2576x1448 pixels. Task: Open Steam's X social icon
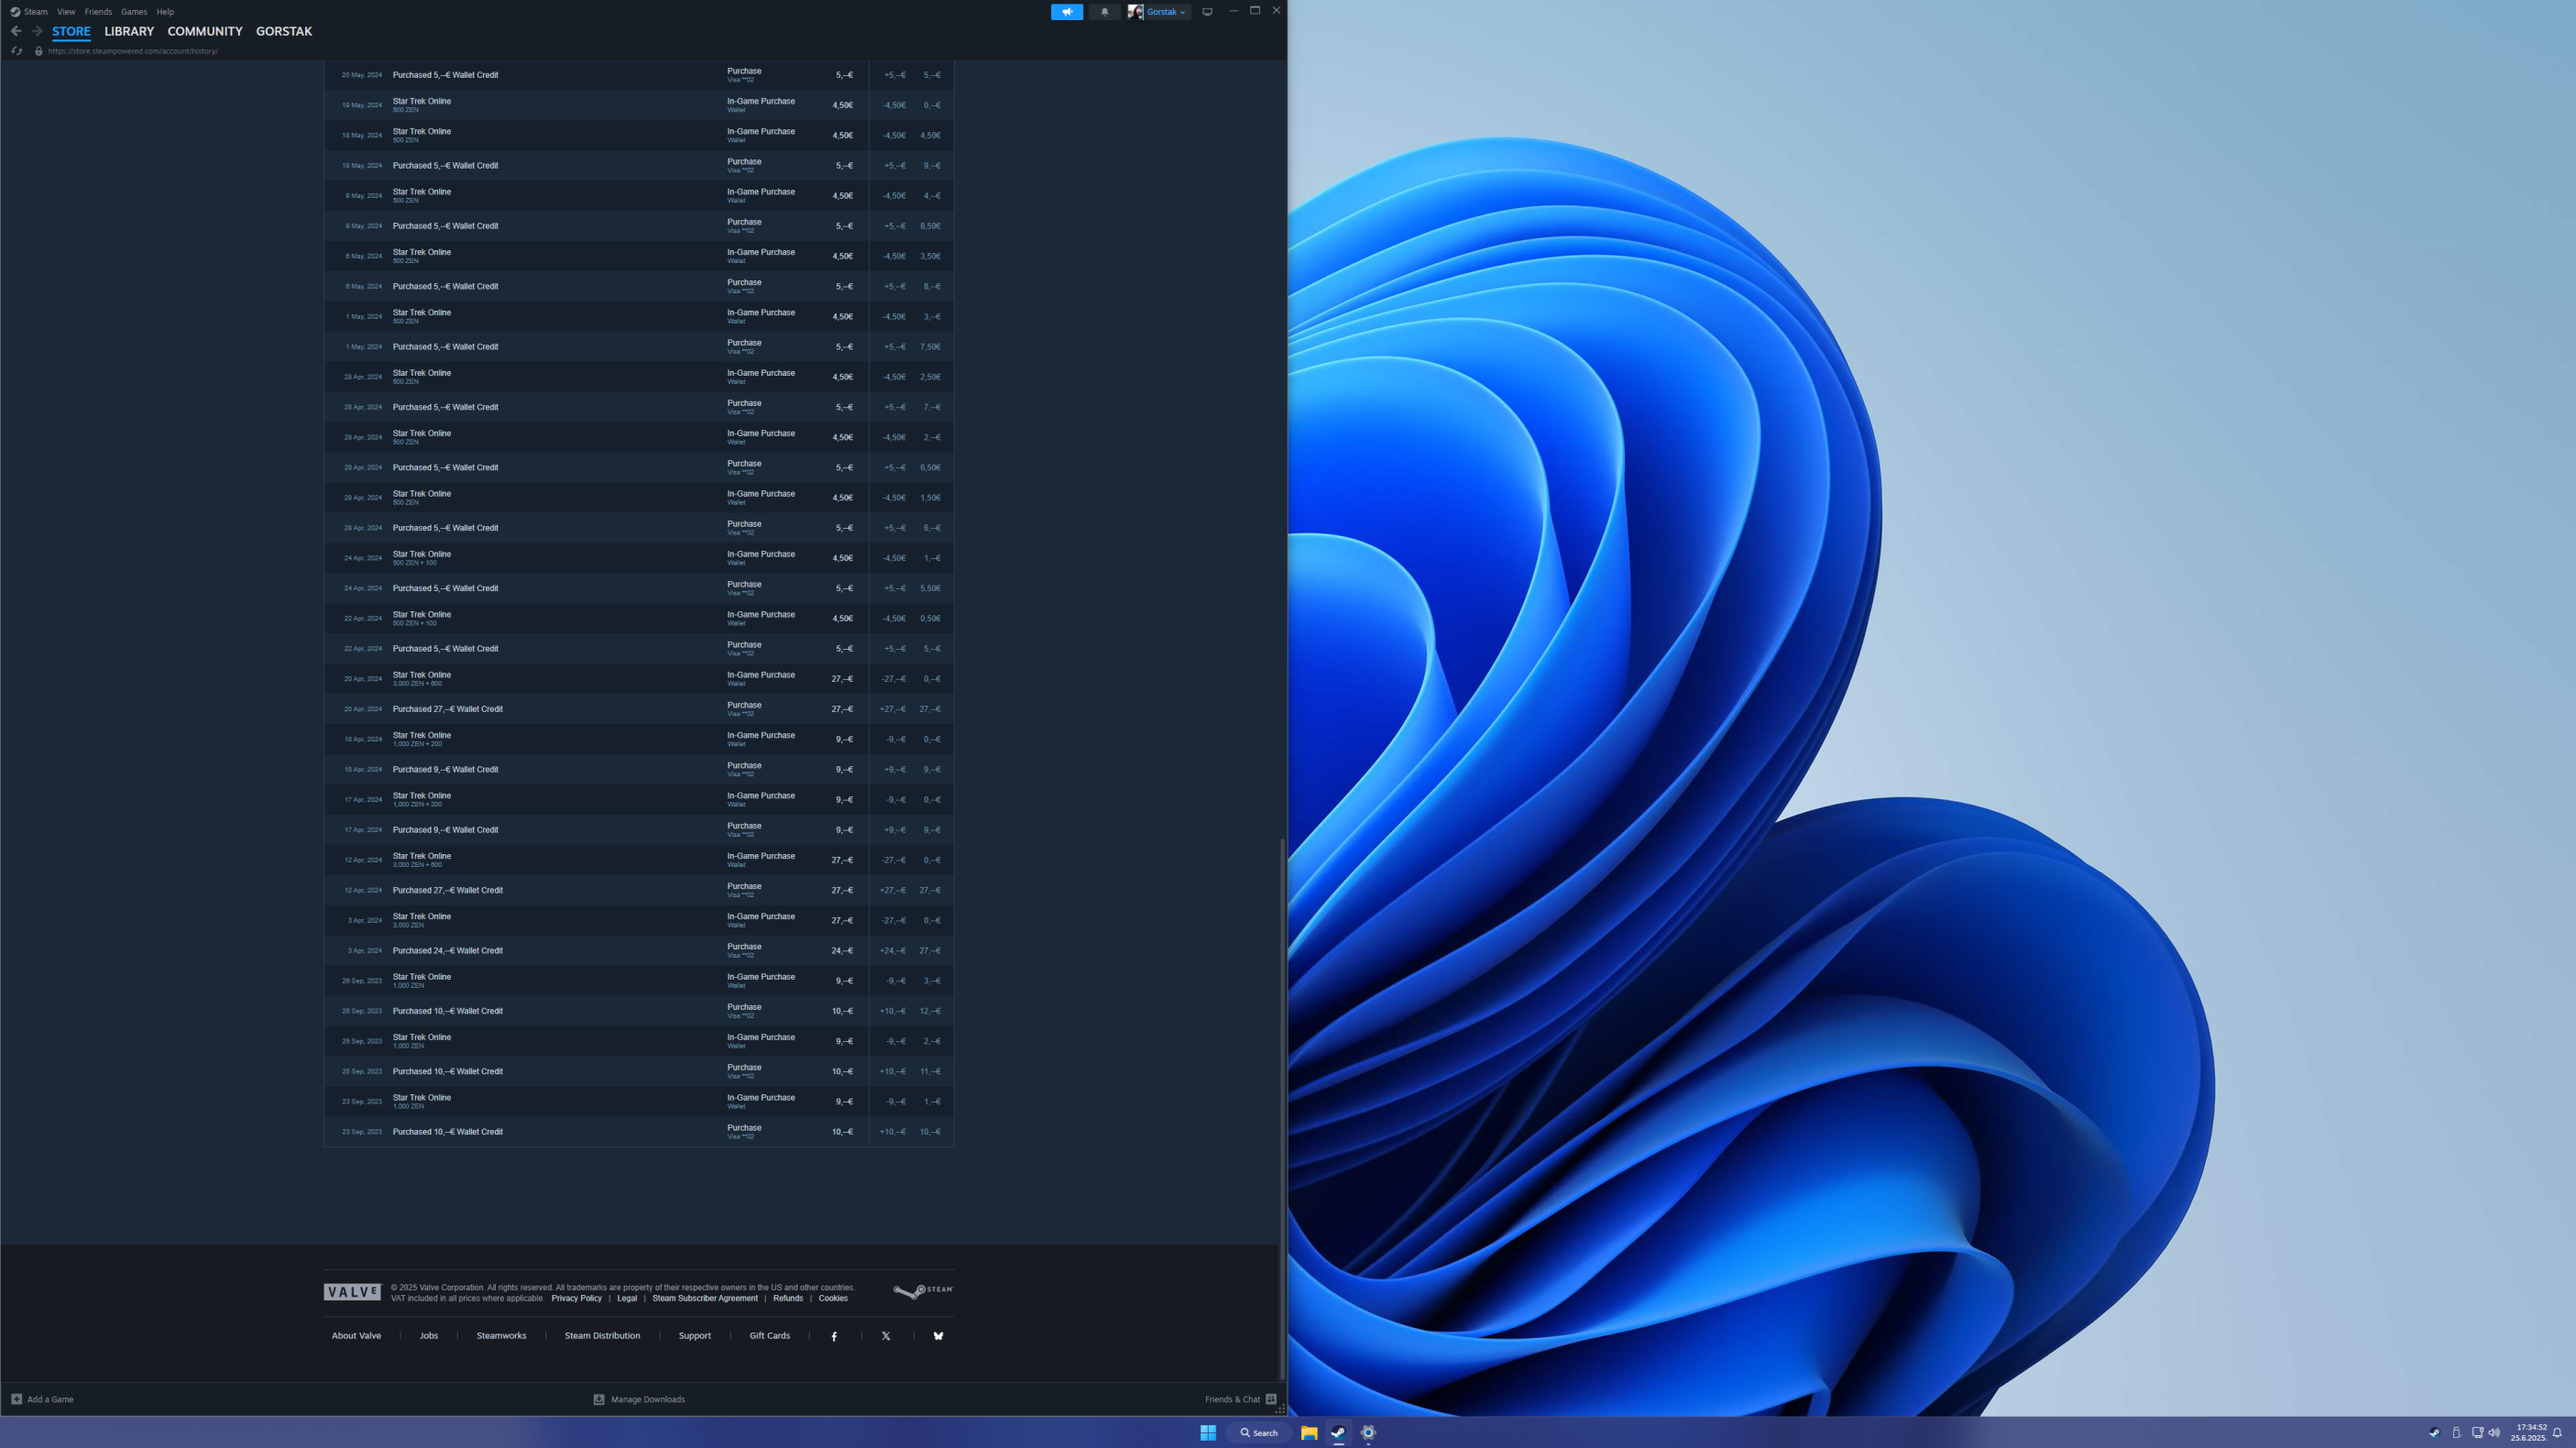pyautogui.click(x=886, y=1336)
